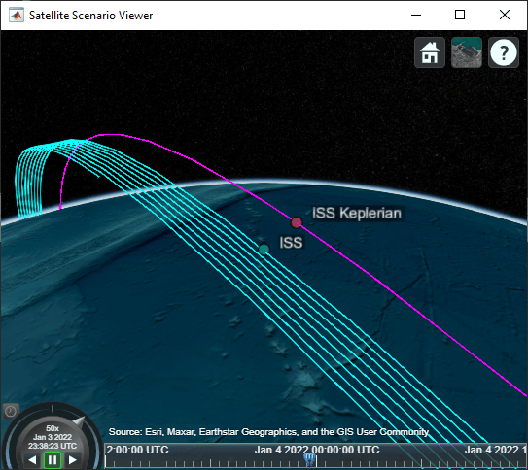The width and height of the screenshot is (528, 470).
Task: Open the navigation help question mark
Action: coord(504,52)
